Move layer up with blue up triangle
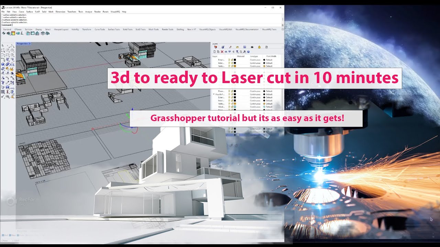Viewport: 440px width, 247px height. click(226, 52)
